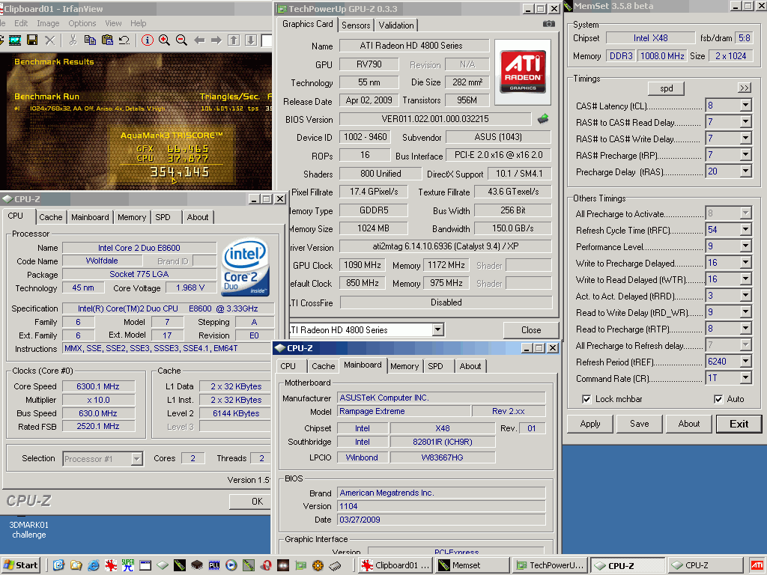Open the Write to Read Delayed (tWTR) dropdown
The width and height of the screenshot is (767, 575).
pyautogui.click(x=745, y=279)
